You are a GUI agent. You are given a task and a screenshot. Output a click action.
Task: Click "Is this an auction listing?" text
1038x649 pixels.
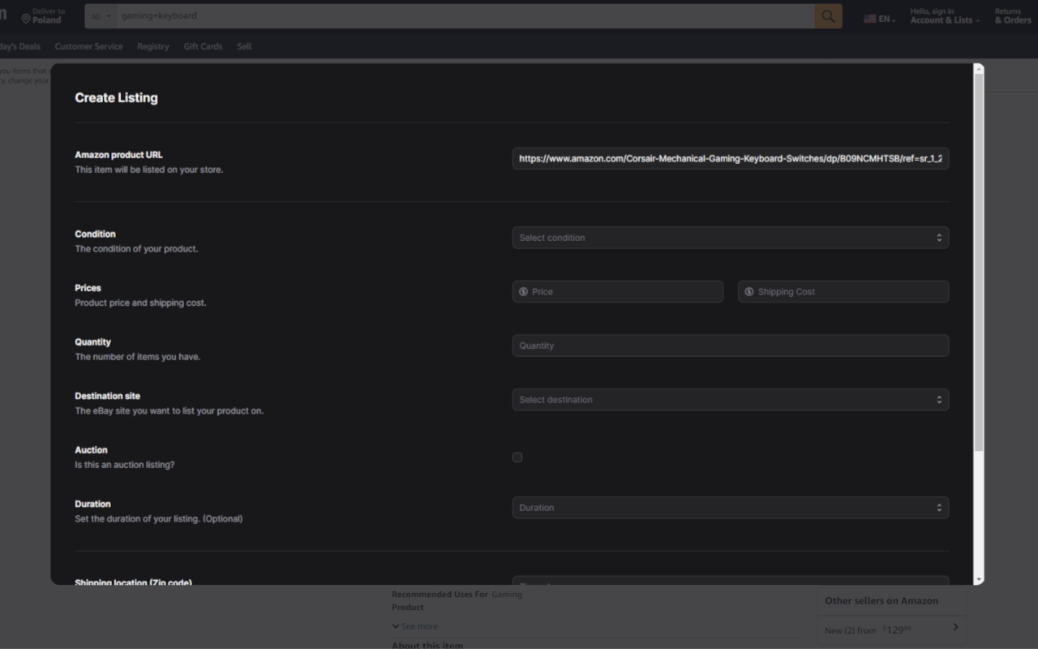coord(125,465)
